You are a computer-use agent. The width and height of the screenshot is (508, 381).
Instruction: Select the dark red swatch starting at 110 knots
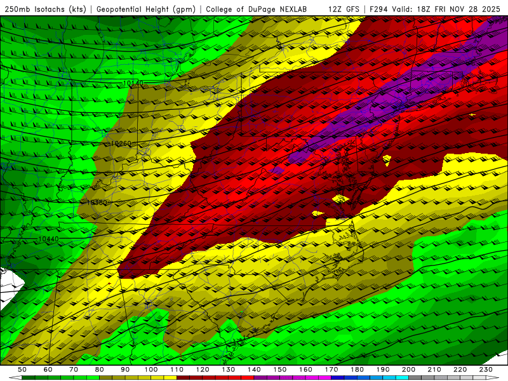pos(183,377)
